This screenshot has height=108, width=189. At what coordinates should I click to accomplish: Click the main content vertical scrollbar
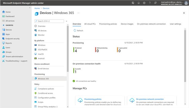[185, 56]
